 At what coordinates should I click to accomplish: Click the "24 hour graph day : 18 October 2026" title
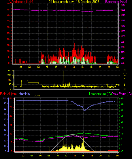point(74,1)
